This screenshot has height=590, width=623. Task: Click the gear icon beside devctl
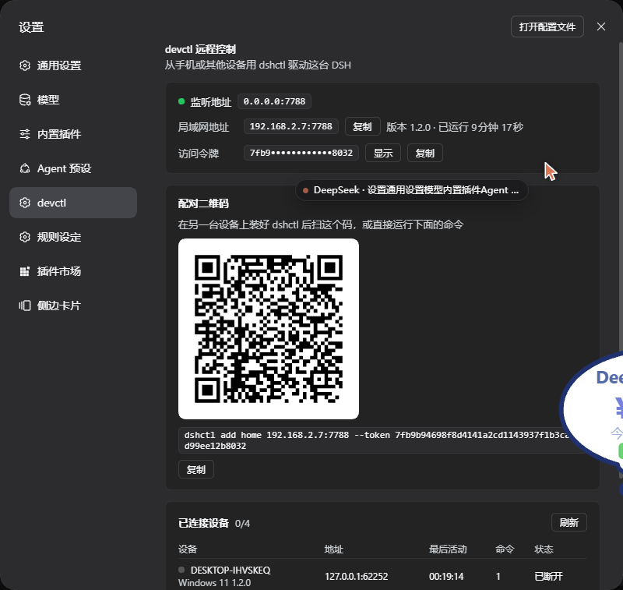[x=25, y=203]
